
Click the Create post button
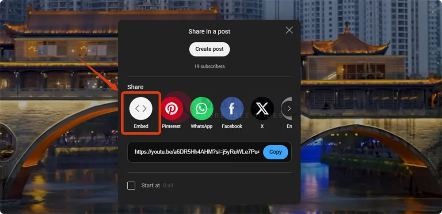click(210, 49)
